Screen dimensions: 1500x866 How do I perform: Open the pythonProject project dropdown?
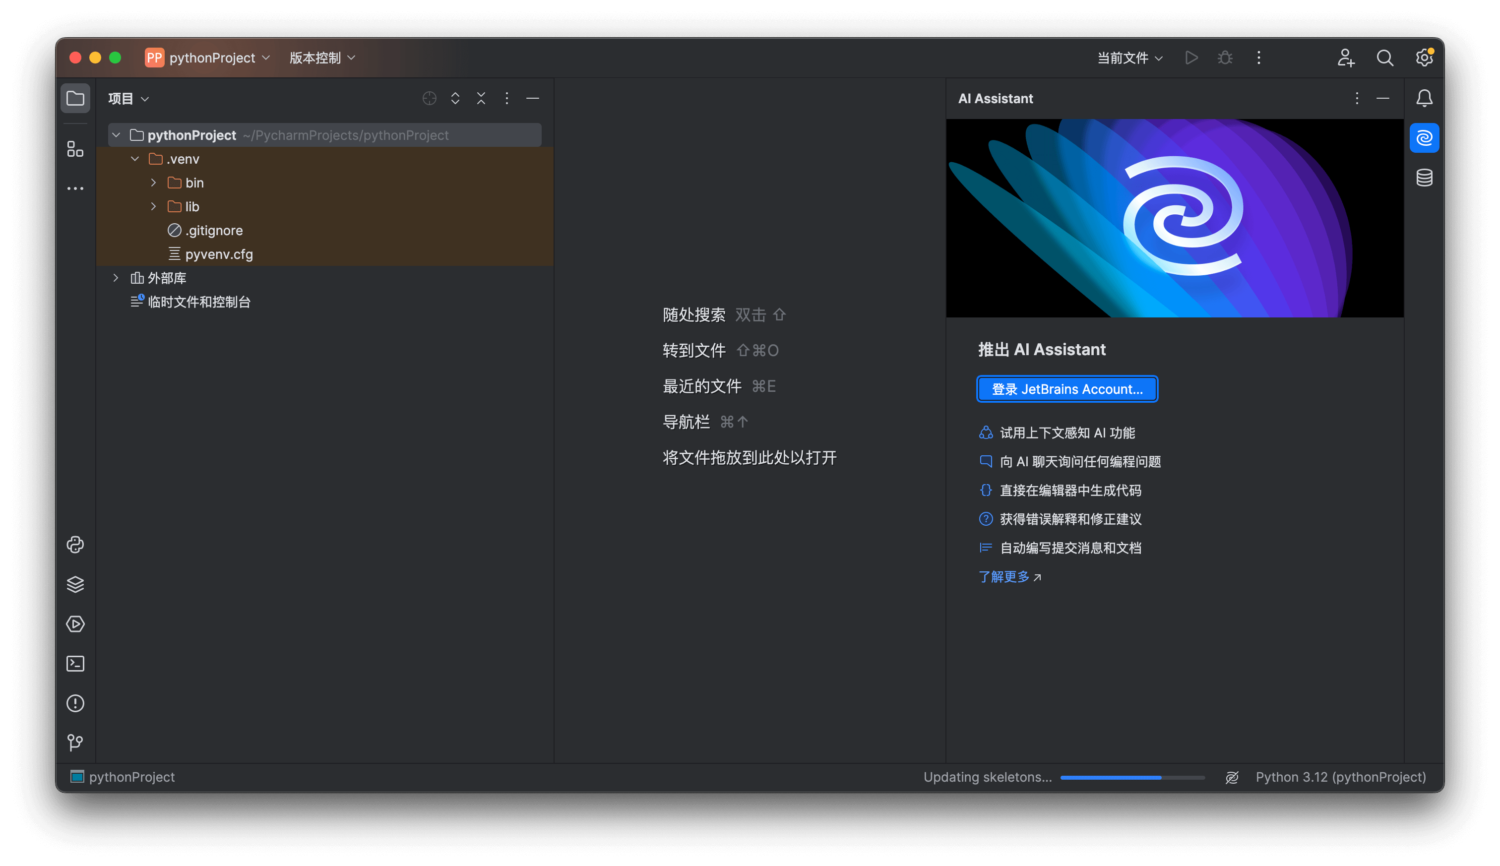click(x=208, y=58)
